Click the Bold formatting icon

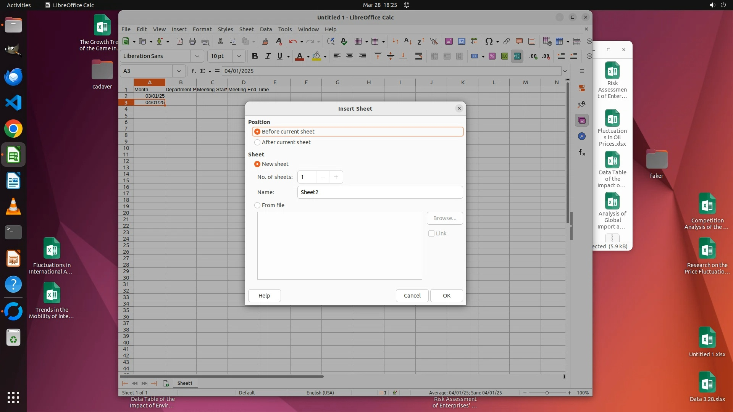click(x=255, y=56)
